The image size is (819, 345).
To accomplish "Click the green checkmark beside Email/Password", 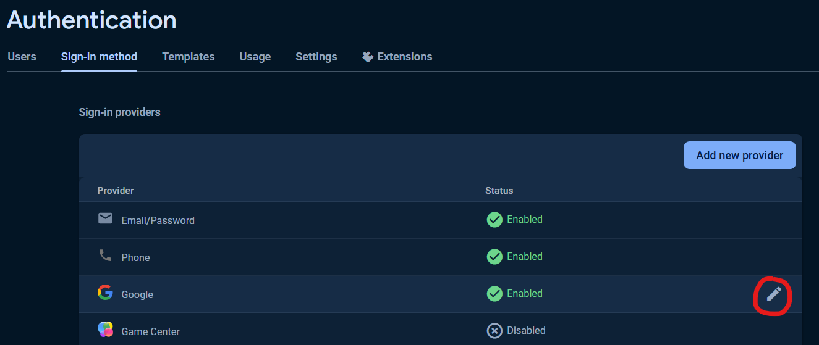I will coord(494,220).
